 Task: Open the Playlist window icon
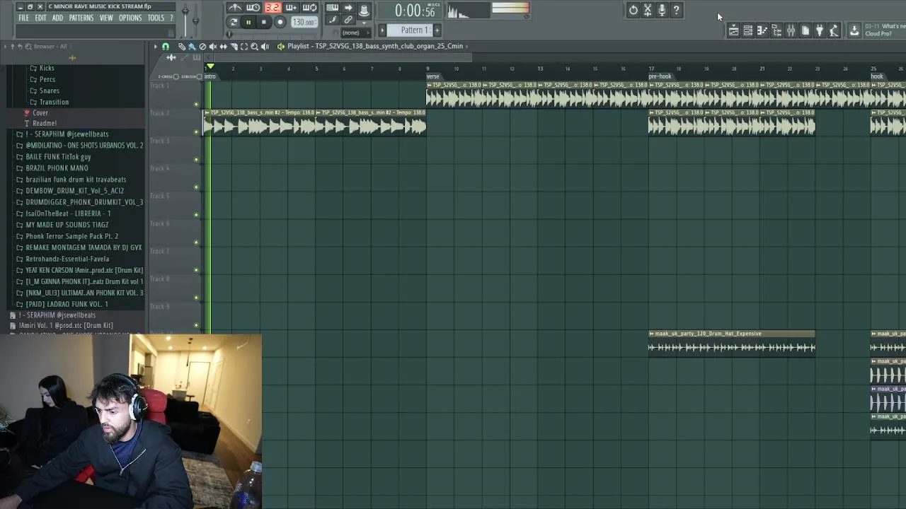pyautogui.click(x=733, y=30)
